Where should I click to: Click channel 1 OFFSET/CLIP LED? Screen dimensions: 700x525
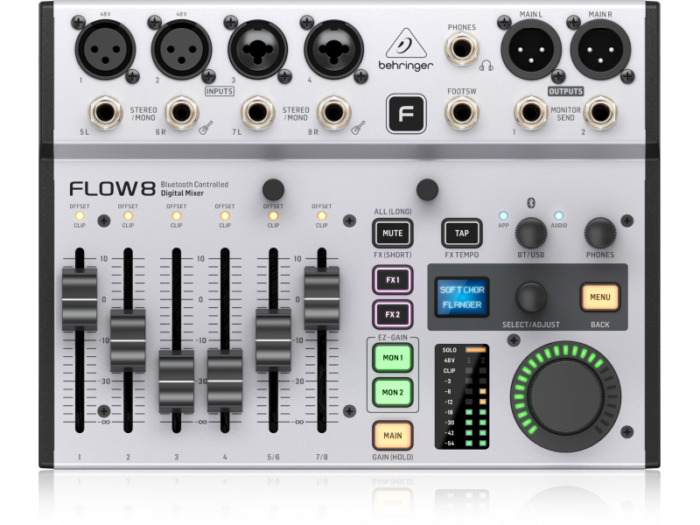(x=79, y=216)
